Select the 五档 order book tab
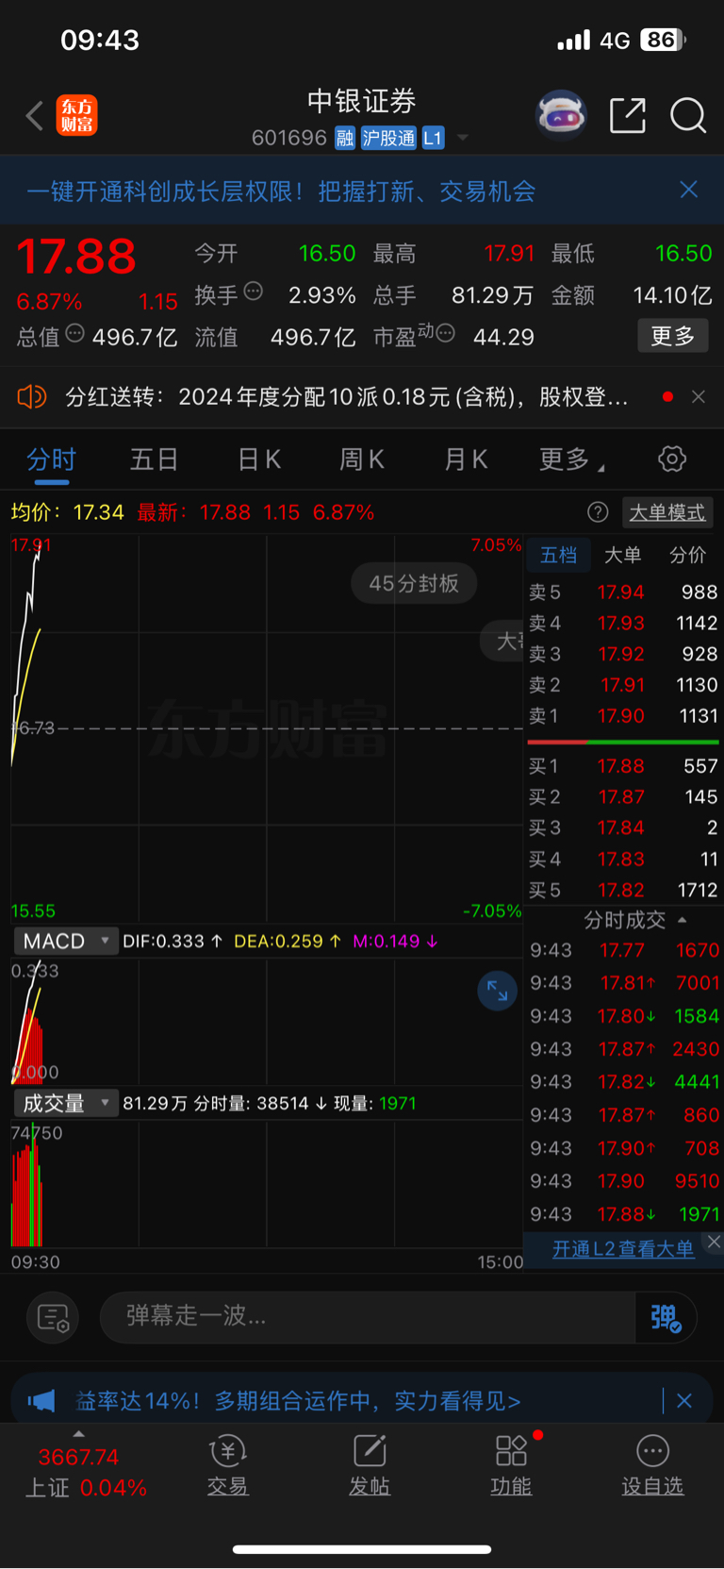 (x=558, y=555)
